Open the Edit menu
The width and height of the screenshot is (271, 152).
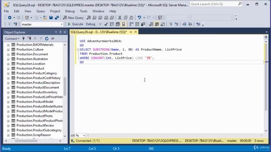pos(17,11)
